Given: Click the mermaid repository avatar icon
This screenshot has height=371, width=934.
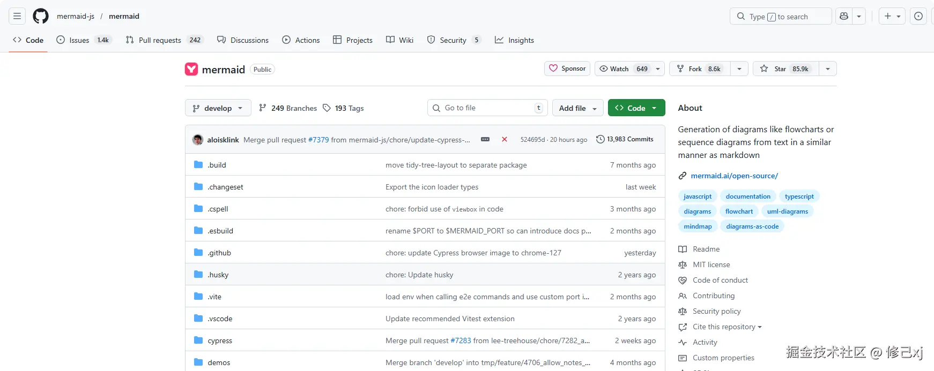Looking at the screenshot, I should click(191, 70).
